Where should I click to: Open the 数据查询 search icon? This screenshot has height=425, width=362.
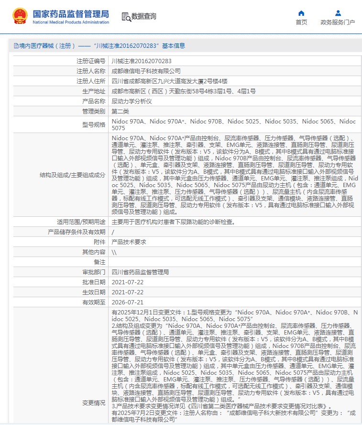coord(126,17)
